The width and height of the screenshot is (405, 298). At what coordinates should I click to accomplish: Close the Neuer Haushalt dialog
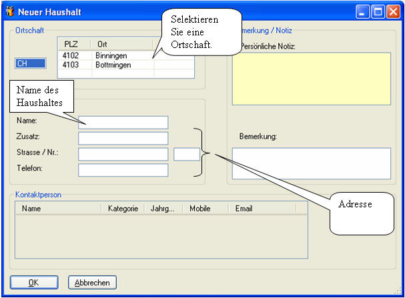point(392,11)
